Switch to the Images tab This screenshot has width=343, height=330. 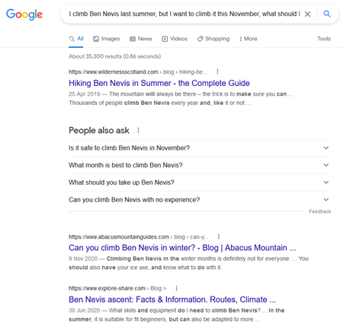[x=107, y=39]
